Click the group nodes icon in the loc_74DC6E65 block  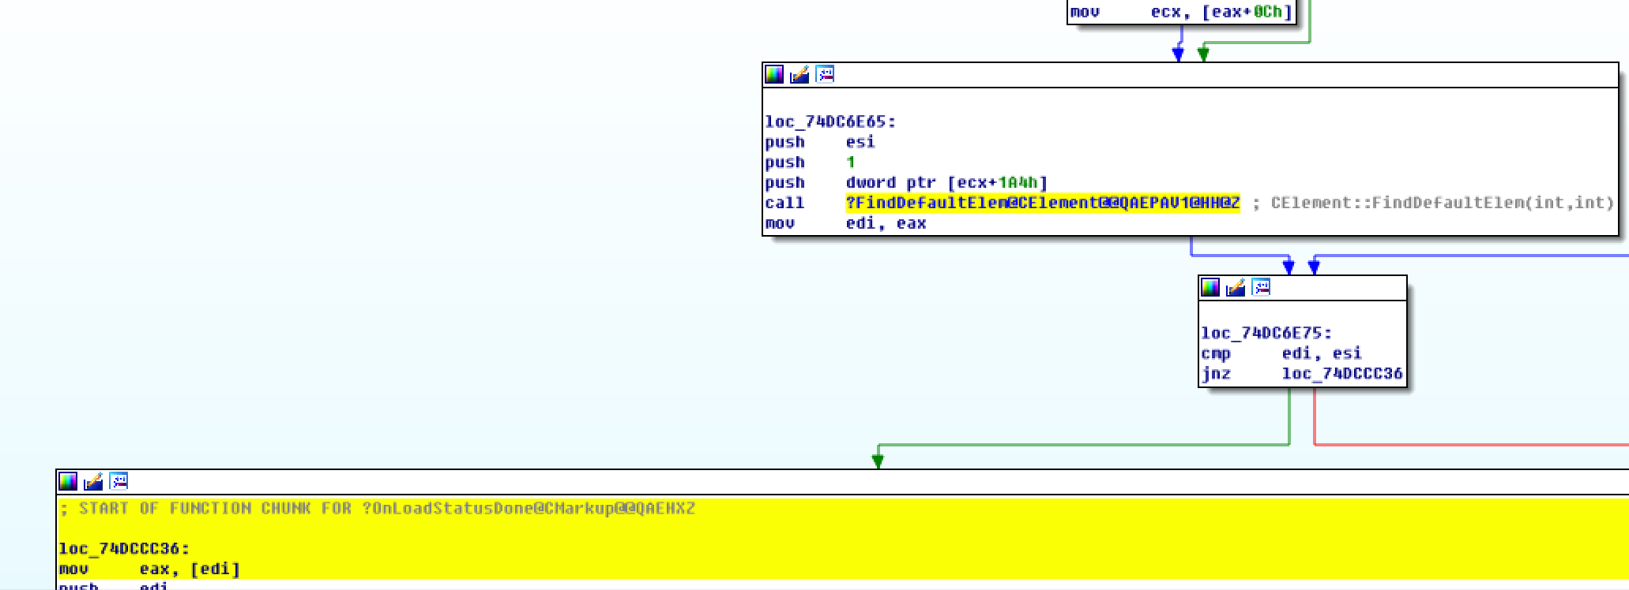[x=825, y=75]
